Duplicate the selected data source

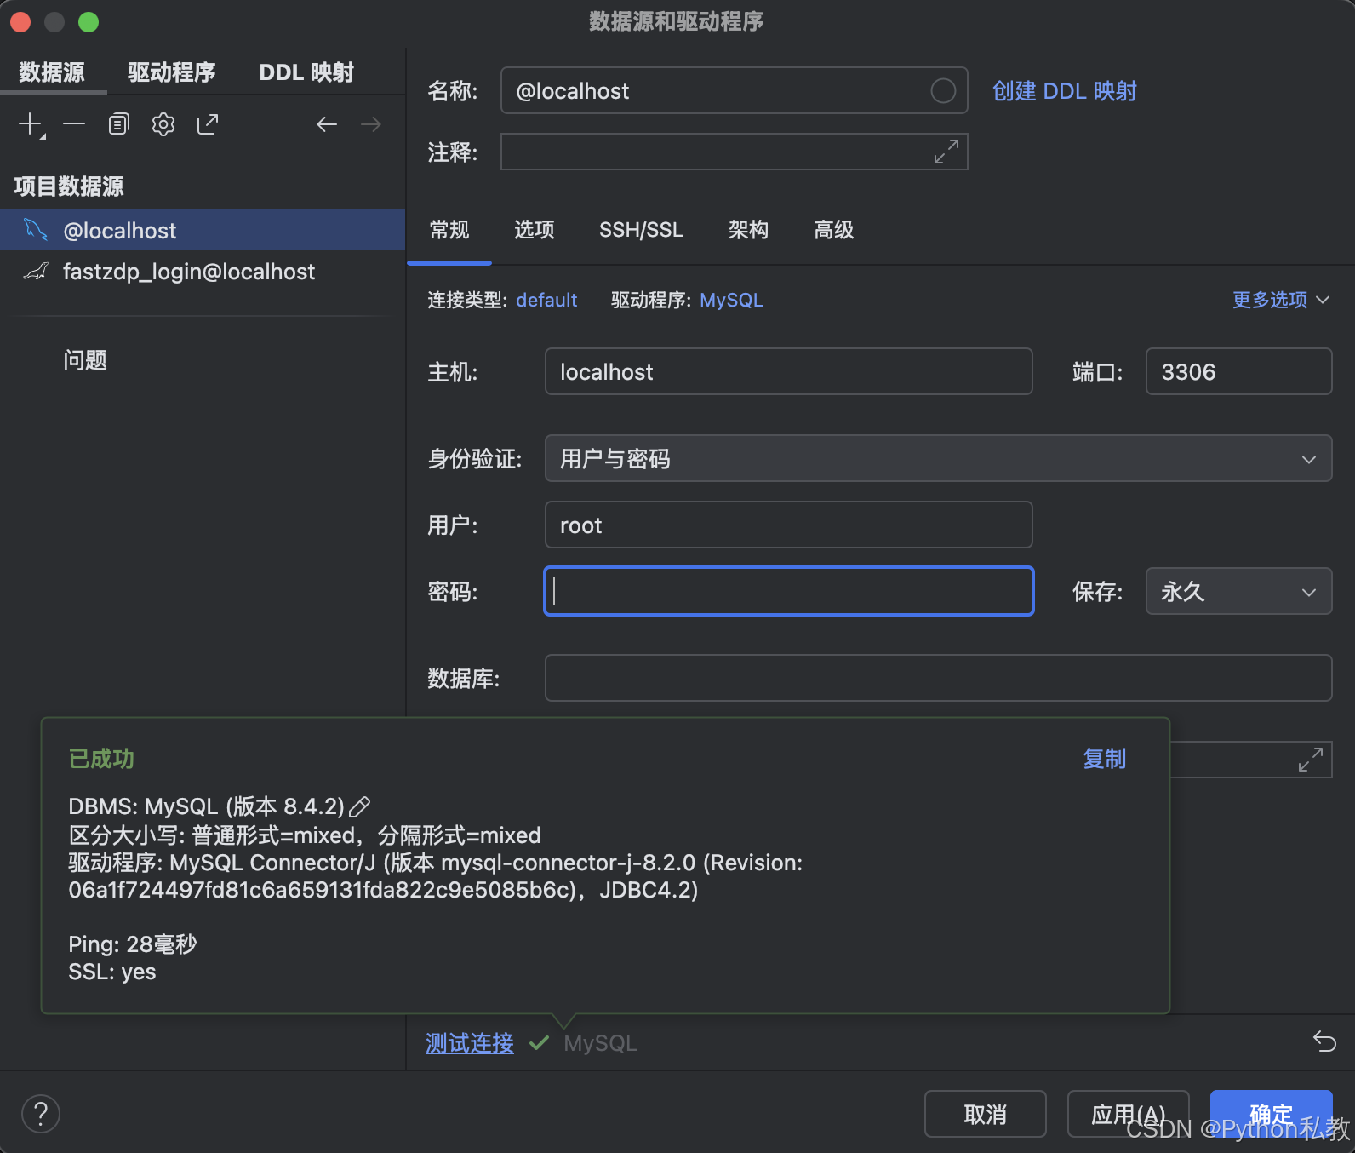click(x=118, y=124)
